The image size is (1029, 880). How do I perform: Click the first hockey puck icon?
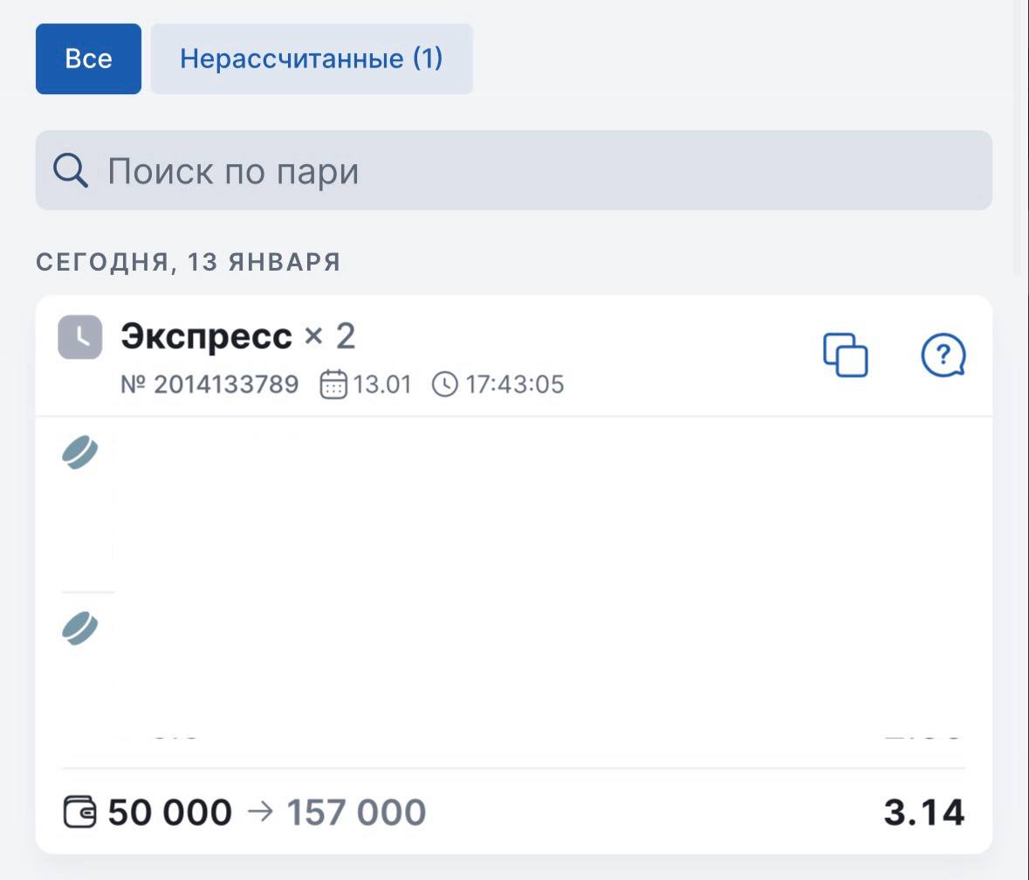click(80, 452)
